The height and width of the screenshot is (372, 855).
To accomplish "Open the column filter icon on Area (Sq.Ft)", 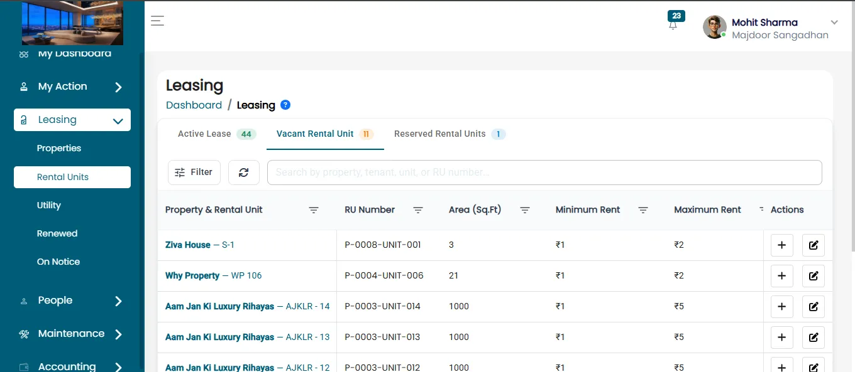I will 525,210.
